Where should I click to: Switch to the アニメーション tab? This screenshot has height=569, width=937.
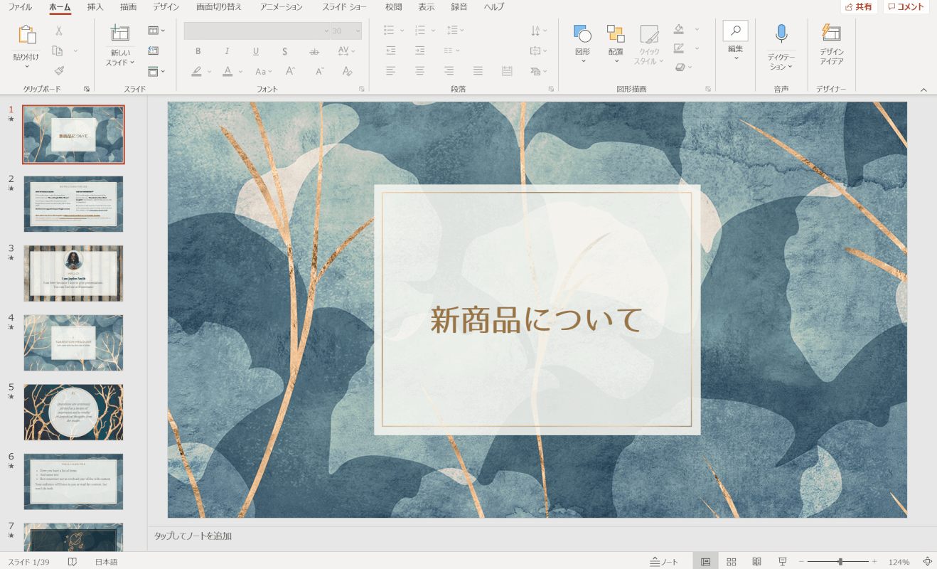coord(281,7)
